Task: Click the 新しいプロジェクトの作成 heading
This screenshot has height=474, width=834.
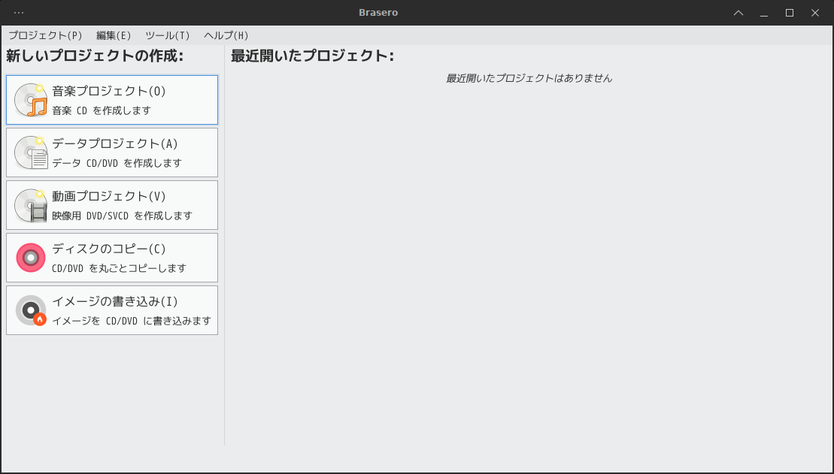Action: (x=95, y=56)
